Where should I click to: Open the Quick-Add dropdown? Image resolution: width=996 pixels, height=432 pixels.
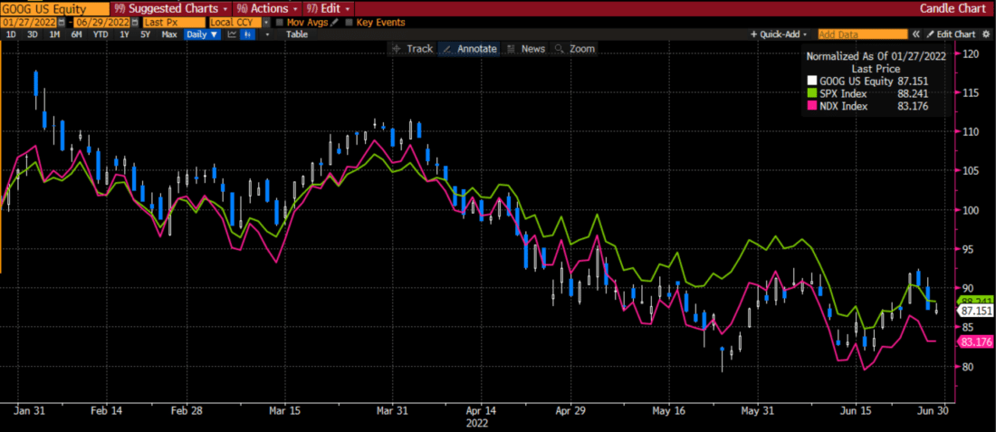(x=779, y=34)
